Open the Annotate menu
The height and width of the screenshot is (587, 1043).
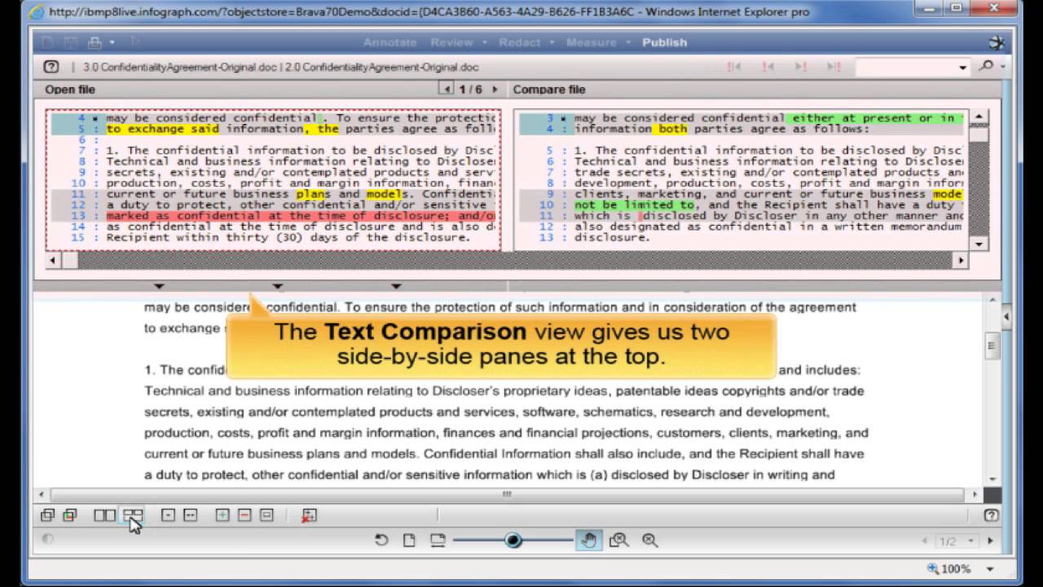click(389, 42)
